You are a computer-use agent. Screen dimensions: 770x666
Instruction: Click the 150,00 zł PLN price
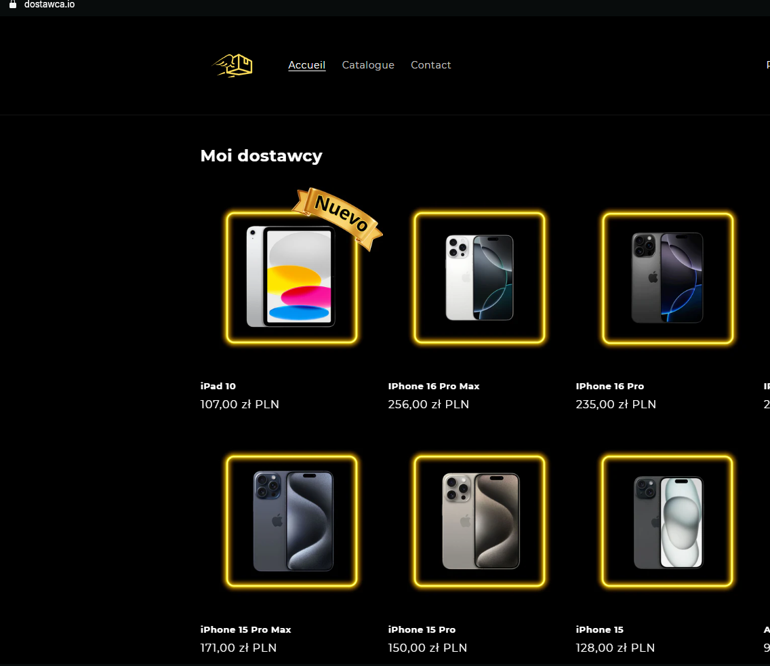[427, 647]
